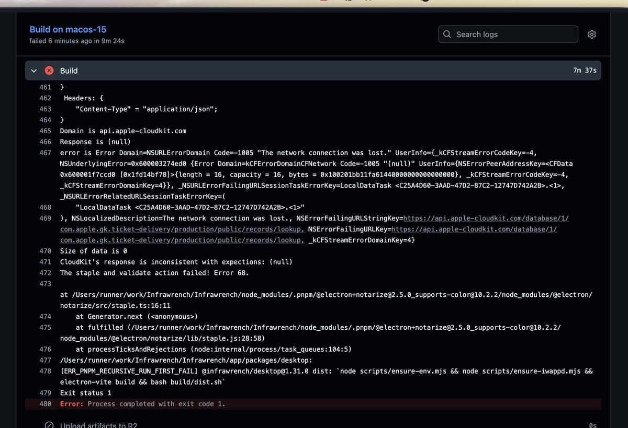The width and height of the screenshot is (628, 428).
Task: Select log line number 477
Action: tap(45, 360)
